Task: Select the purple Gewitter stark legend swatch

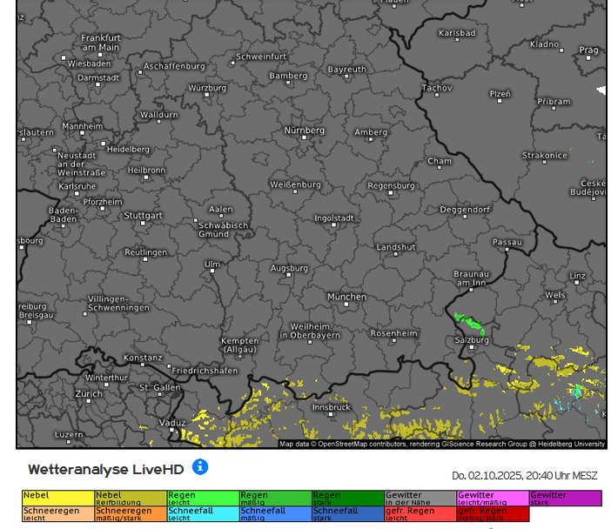Action: click(x=565, y=498)
